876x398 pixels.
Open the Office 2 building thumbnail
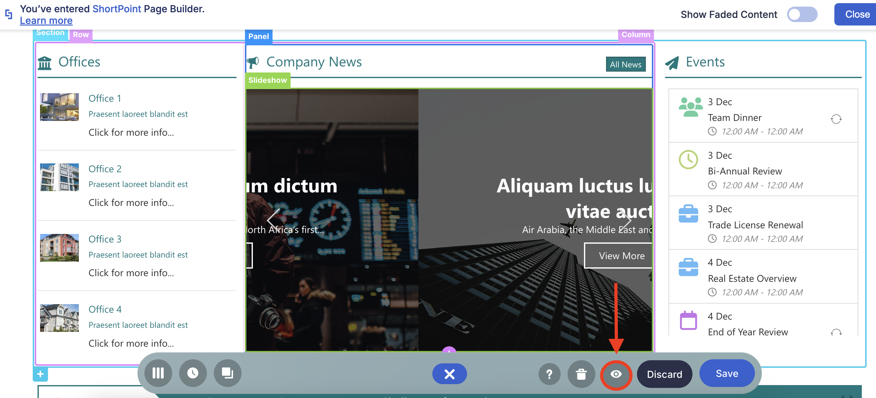pyautogui.click(x=59, y=177)
